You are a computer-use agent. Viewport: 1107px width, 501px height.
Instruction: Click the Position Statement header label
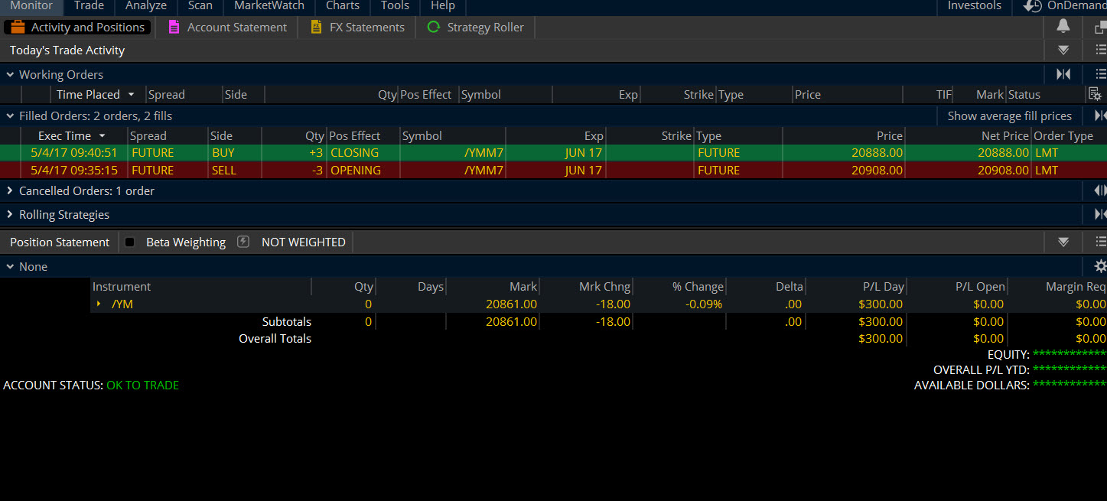pos(60,242)
